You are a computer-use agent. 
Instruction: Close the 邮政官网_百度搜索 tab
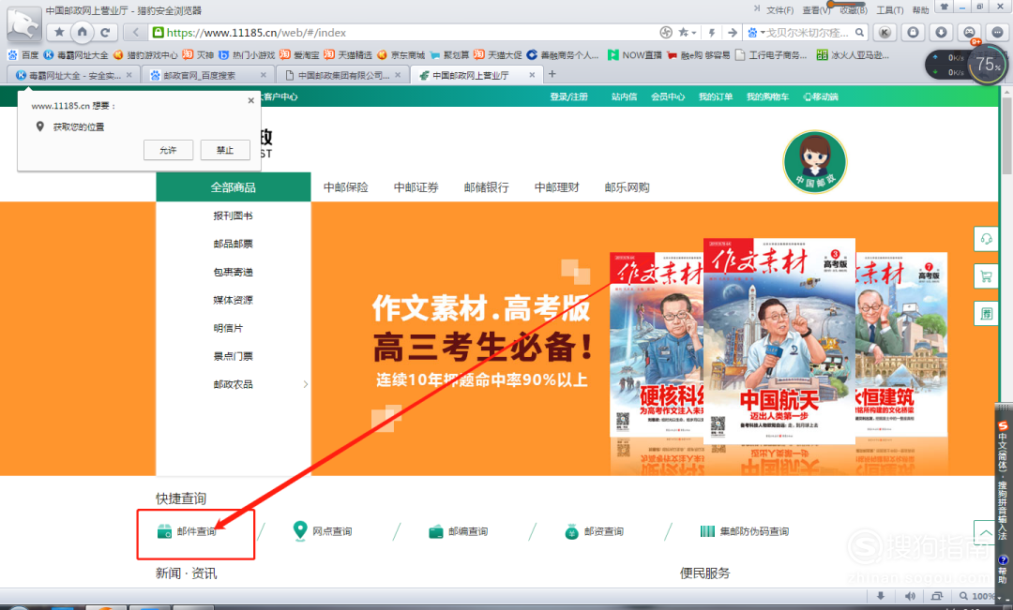point(263,75)
